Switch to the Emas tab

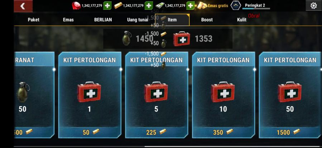(68, 20)
